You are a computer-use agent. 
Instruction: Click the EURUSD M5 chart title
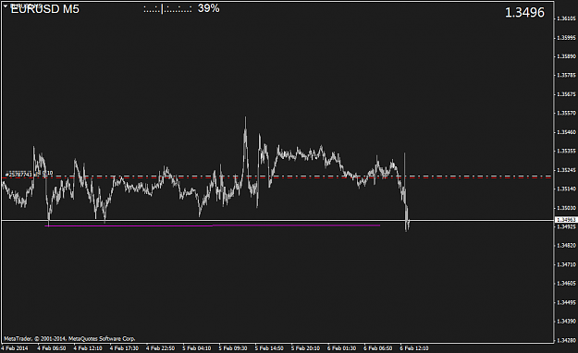pyautogui.click(x=45, y=9)
